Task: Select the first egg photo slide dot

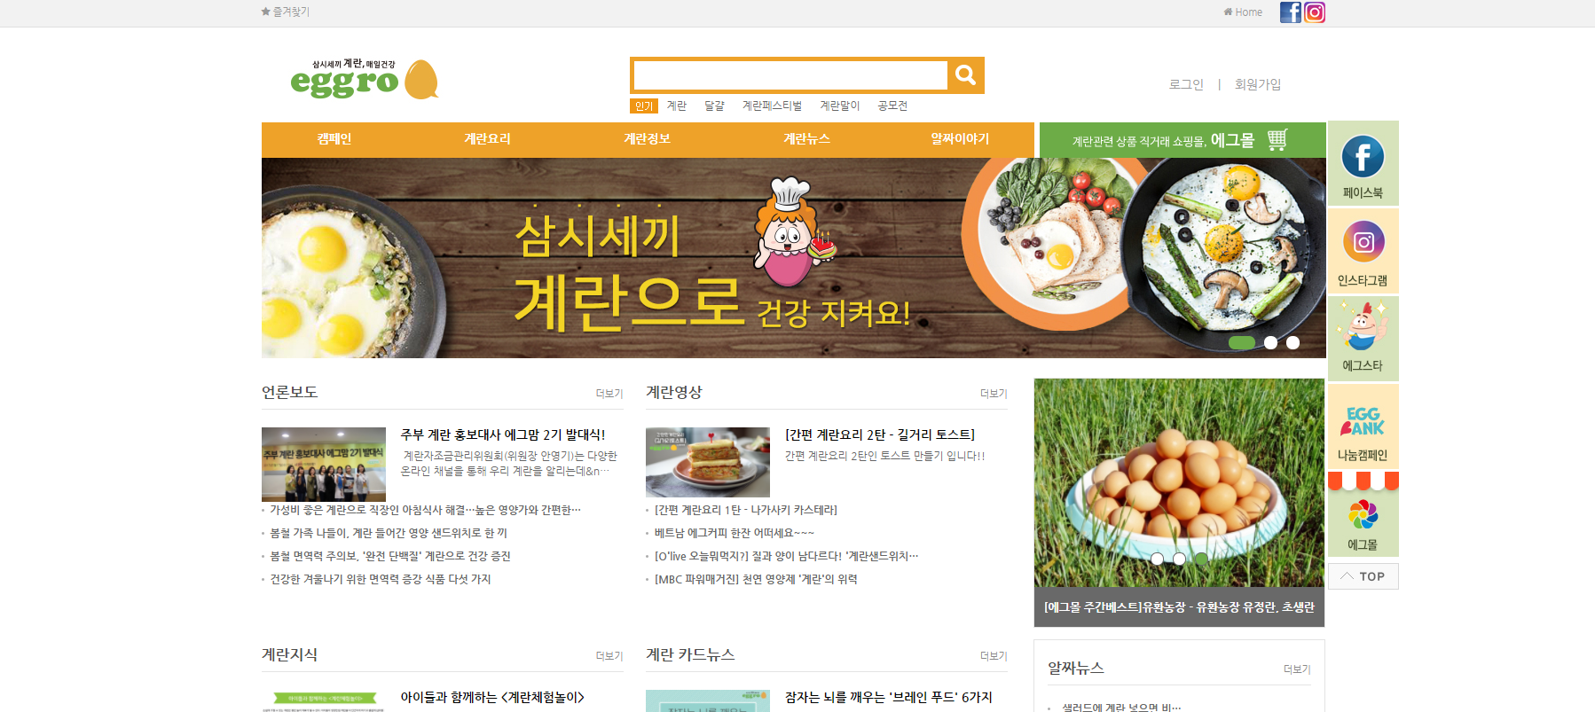Action: coord(1157,559)
